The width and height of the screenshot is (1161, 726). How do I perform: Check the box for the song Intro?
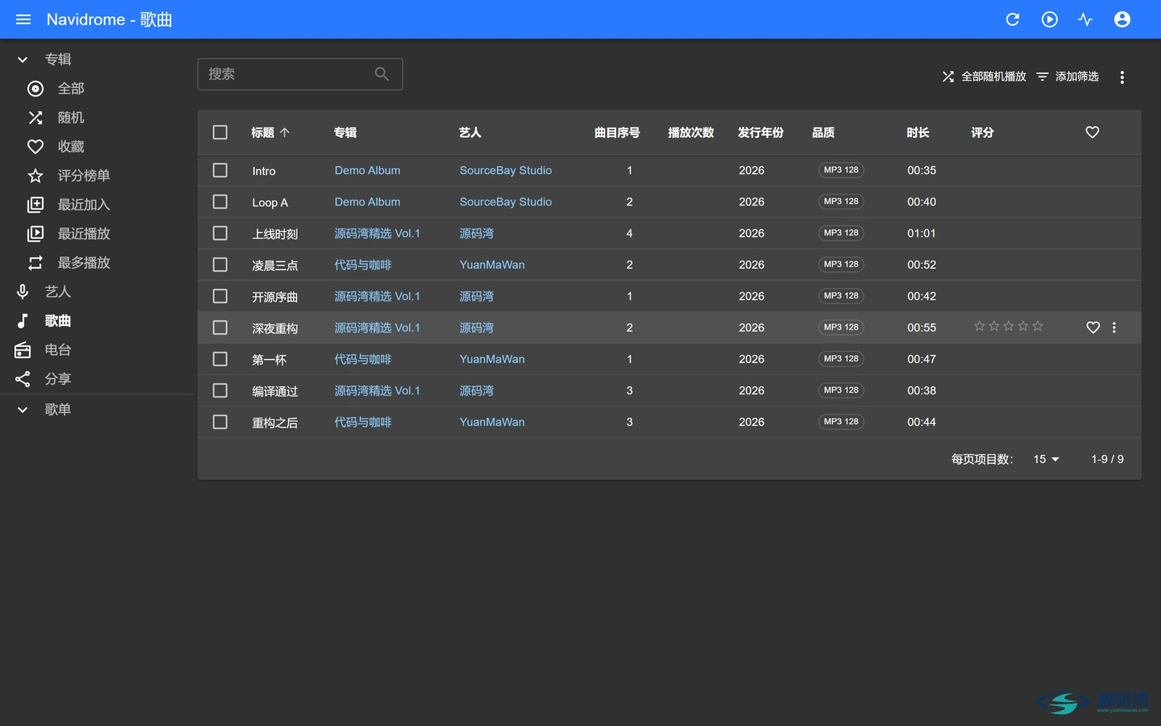tap(220, 170)
